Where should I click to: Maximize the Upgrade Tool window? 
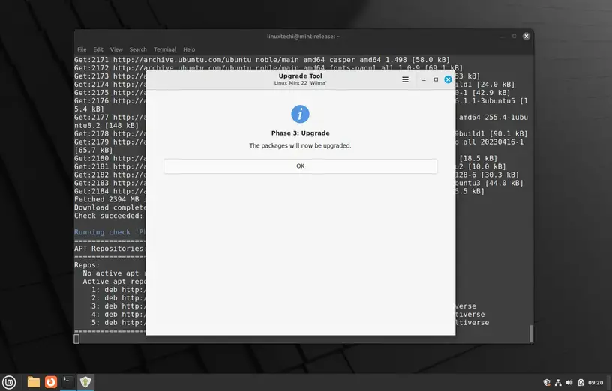436,79
